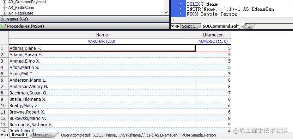Viewport: 293px width, 139px height.
Task: Switch to the Messages tab
Action: tap(41, 135)
